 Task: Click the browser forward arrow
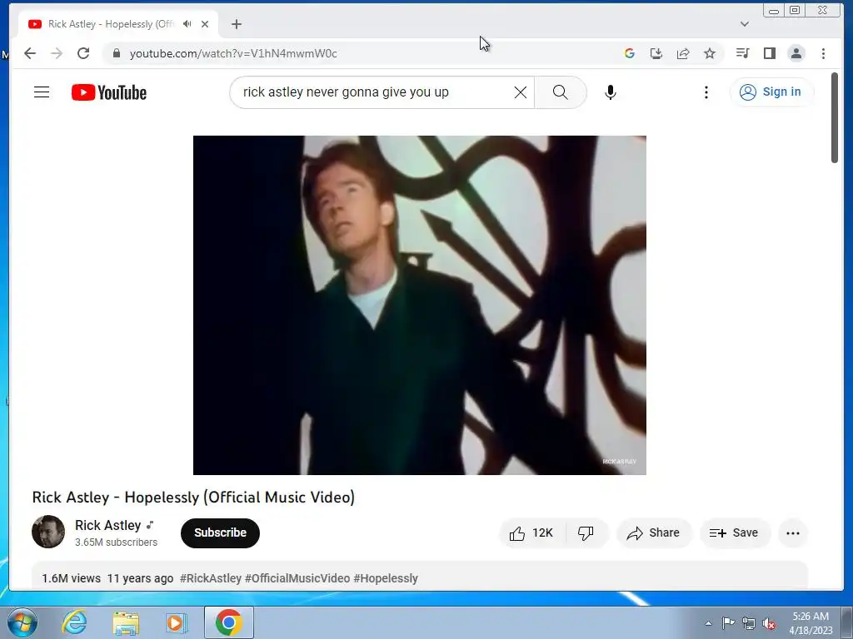(57, 53)
